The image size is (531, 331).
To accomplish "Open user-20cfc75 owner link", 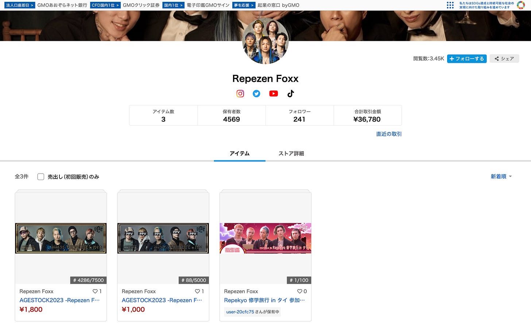I will [x=240, y=312].
